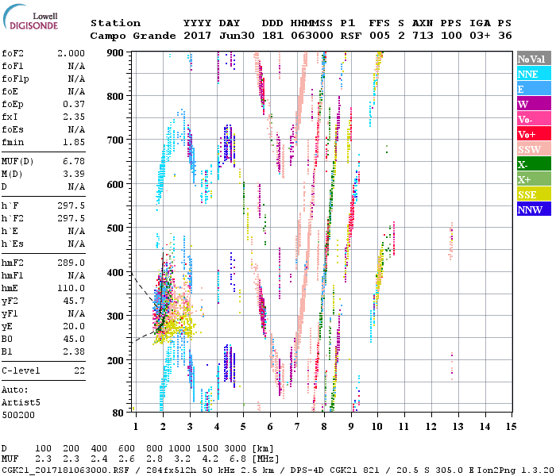Viewport: 556px width, 476px height.
Task: Click the hmF2 value 289.0
Action: [x=71, y=263]
